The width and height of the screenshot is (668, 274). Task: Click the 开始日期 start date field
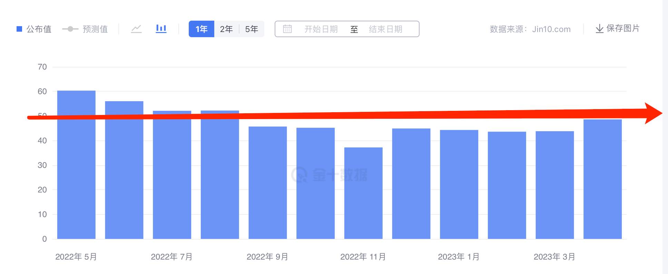(321, 29)
